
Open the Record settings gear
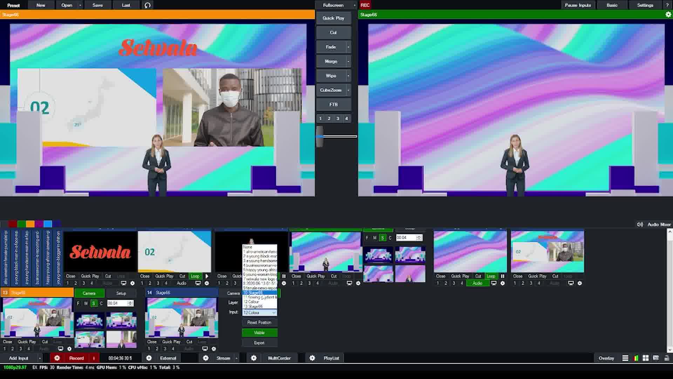coord(57,358)
